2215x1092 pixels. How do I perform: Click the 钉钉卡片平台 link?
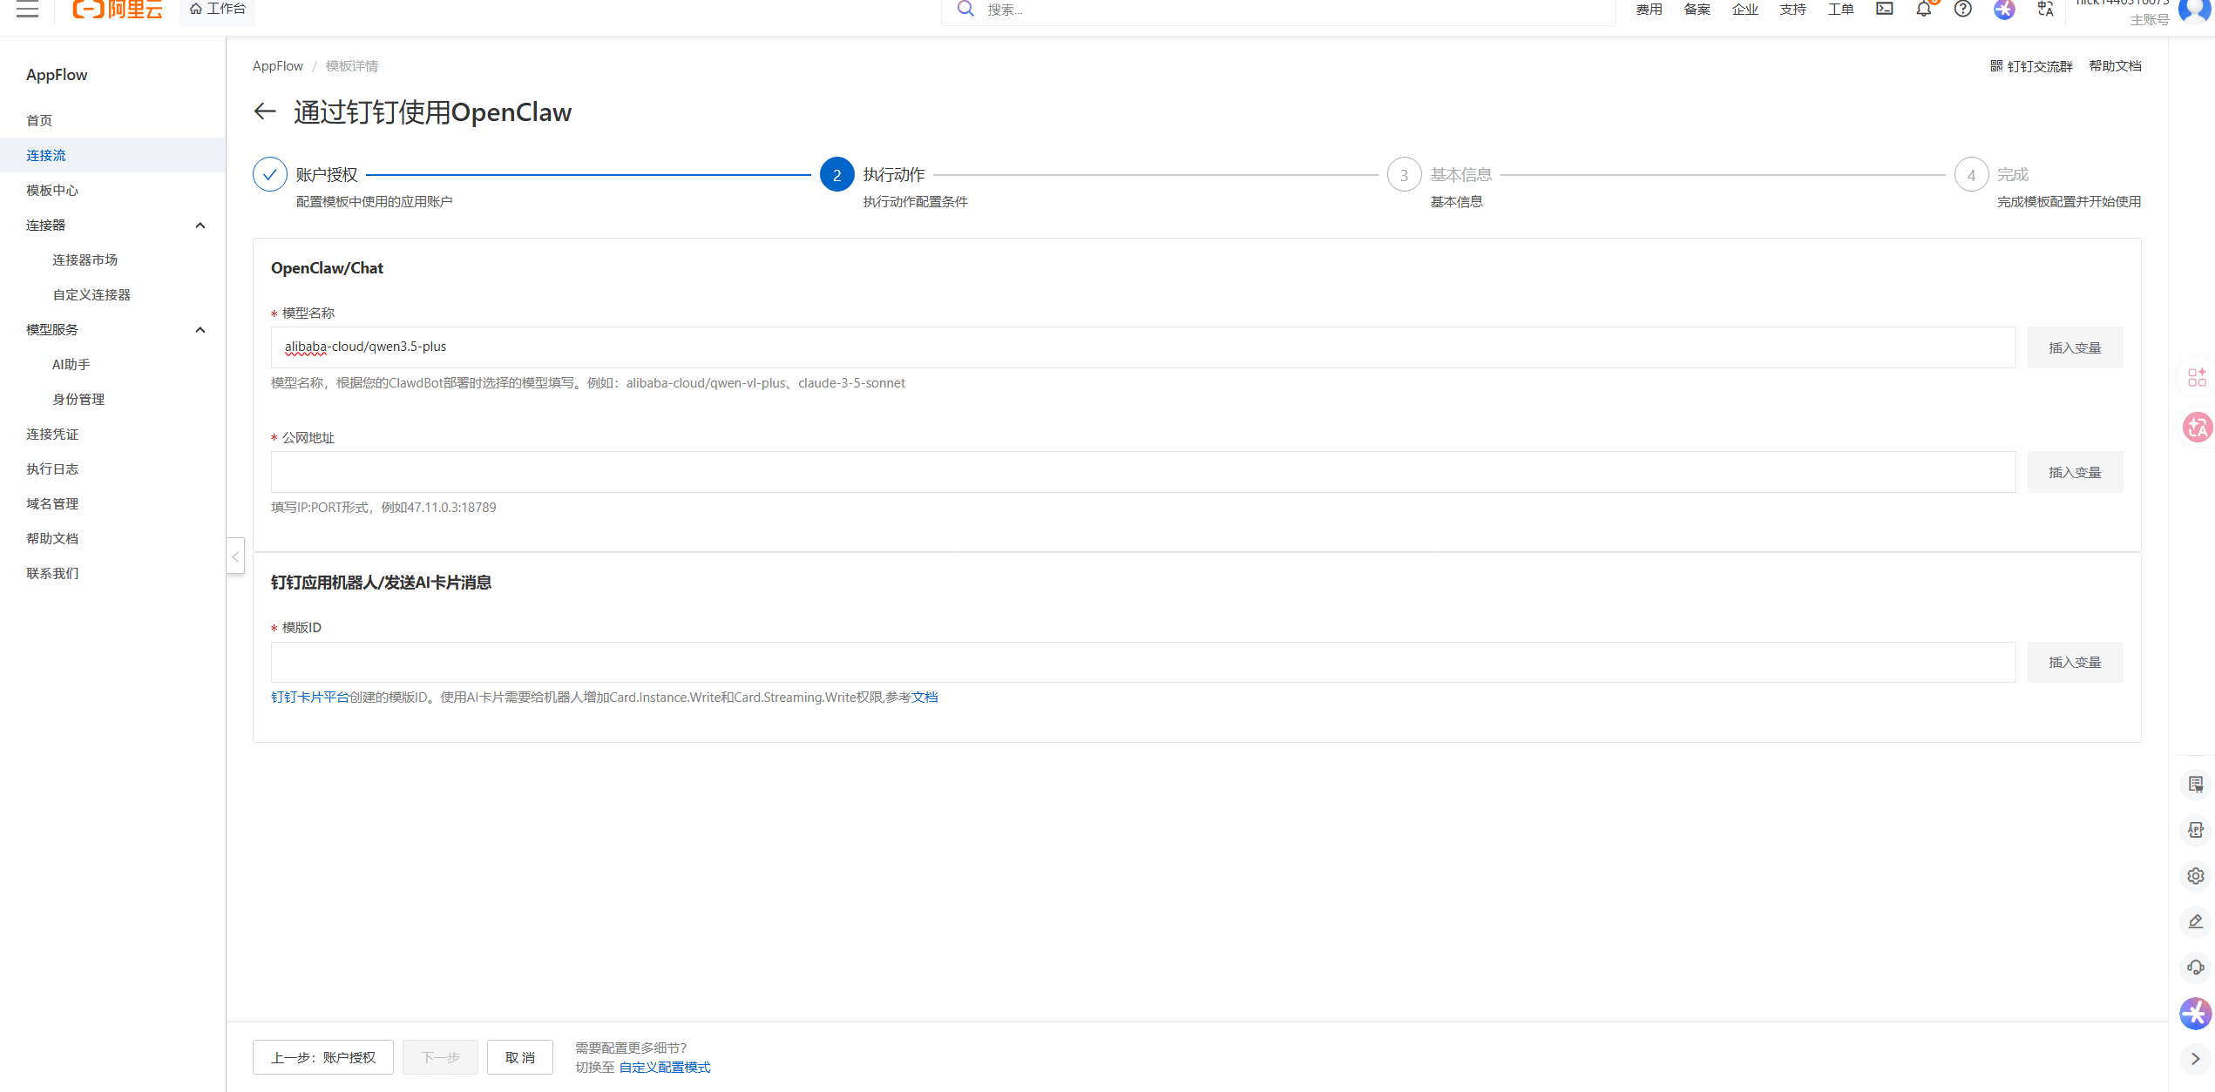click(309, 698)
